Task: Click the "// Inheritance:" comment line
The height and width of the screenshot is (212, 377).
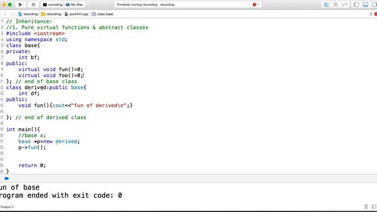Action: (x=29, y=21)
